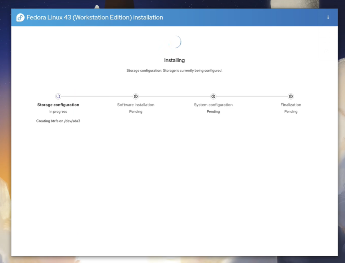Select the Finalization step label

(x=291, y=105)
